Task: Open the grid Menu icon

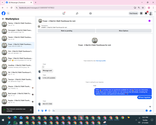Action: coord(141,13)
